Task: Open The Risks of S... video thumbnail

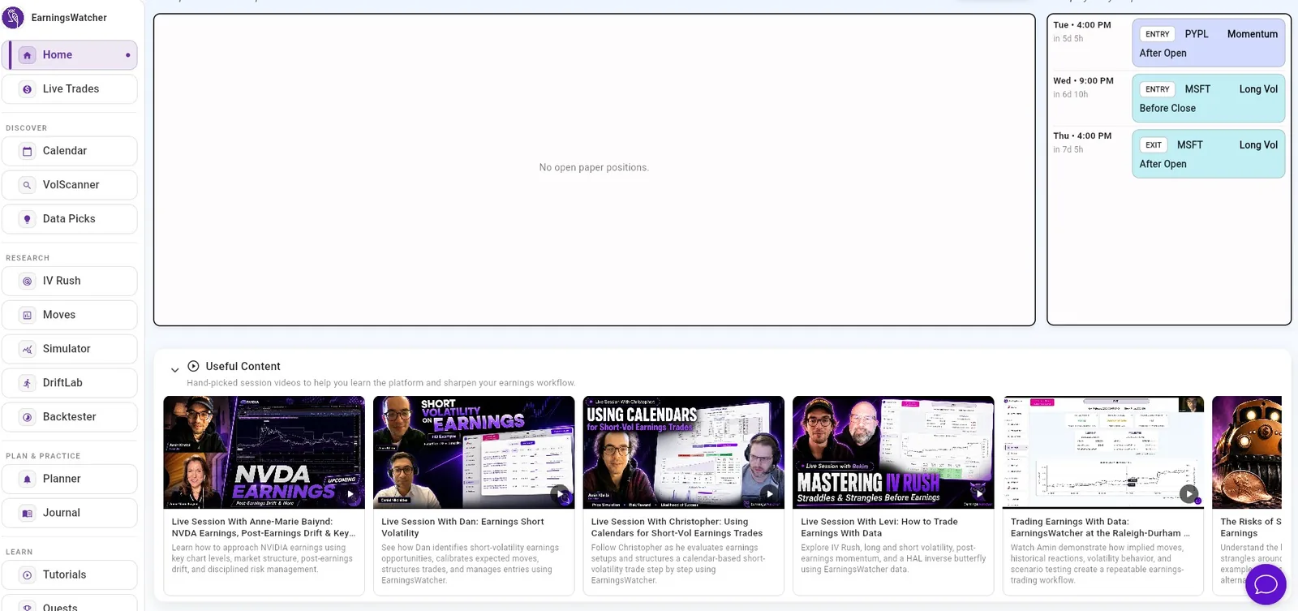Action: pyautogui.click(x=1247, y=452)
